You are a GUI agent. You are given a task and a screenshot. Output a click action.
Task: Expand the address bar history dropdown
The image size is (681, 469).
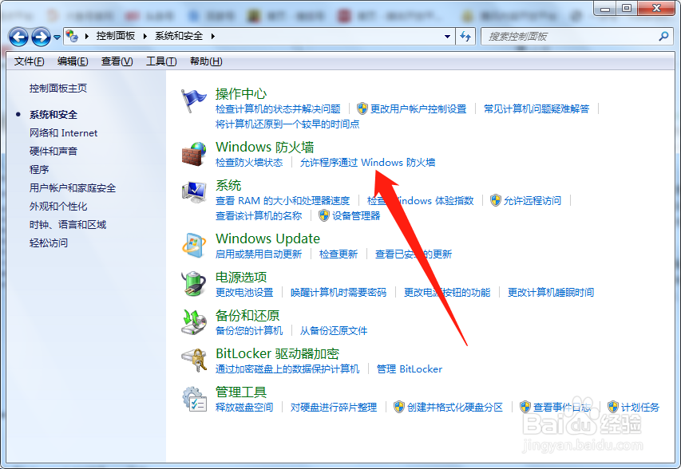[447, 37]
